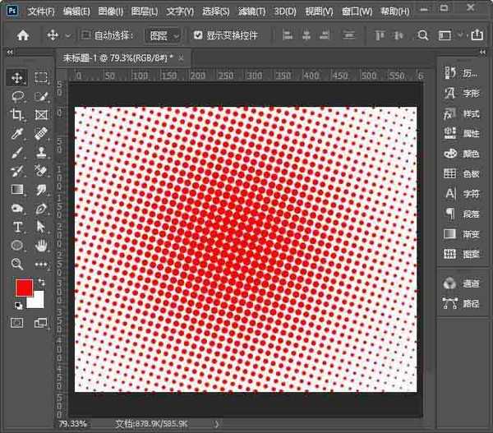The image size is (493, 433).
Task: Change screen mode icon
Action: pyautogui.click(x=40, y=323)
